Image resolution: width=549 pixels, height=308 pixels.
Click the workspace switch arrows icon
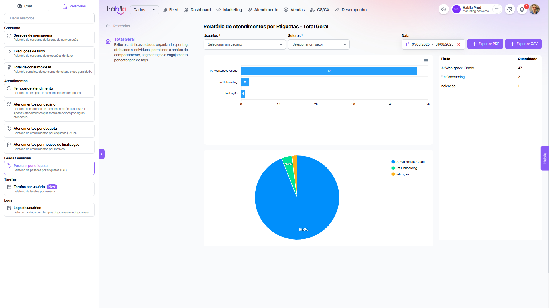pos(497,9)
